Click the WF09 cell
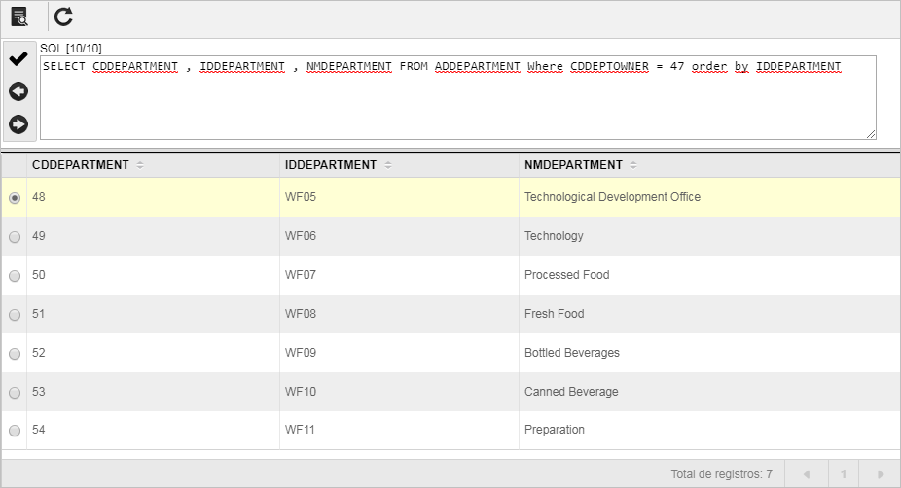Image resolution: width=901 pixels, height=488 pixels. click(x=399, y=353)
